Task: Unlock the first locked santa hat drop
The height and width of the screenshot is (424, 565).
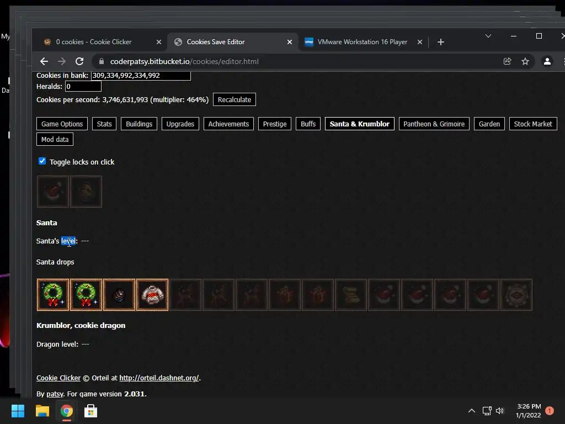Action: [x=384, y=295]
